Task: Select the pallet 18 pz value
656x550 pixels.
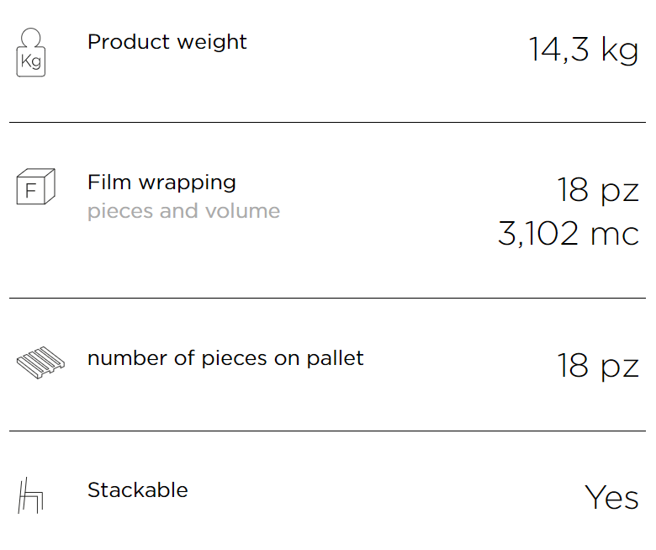Action: coord(598,367)
